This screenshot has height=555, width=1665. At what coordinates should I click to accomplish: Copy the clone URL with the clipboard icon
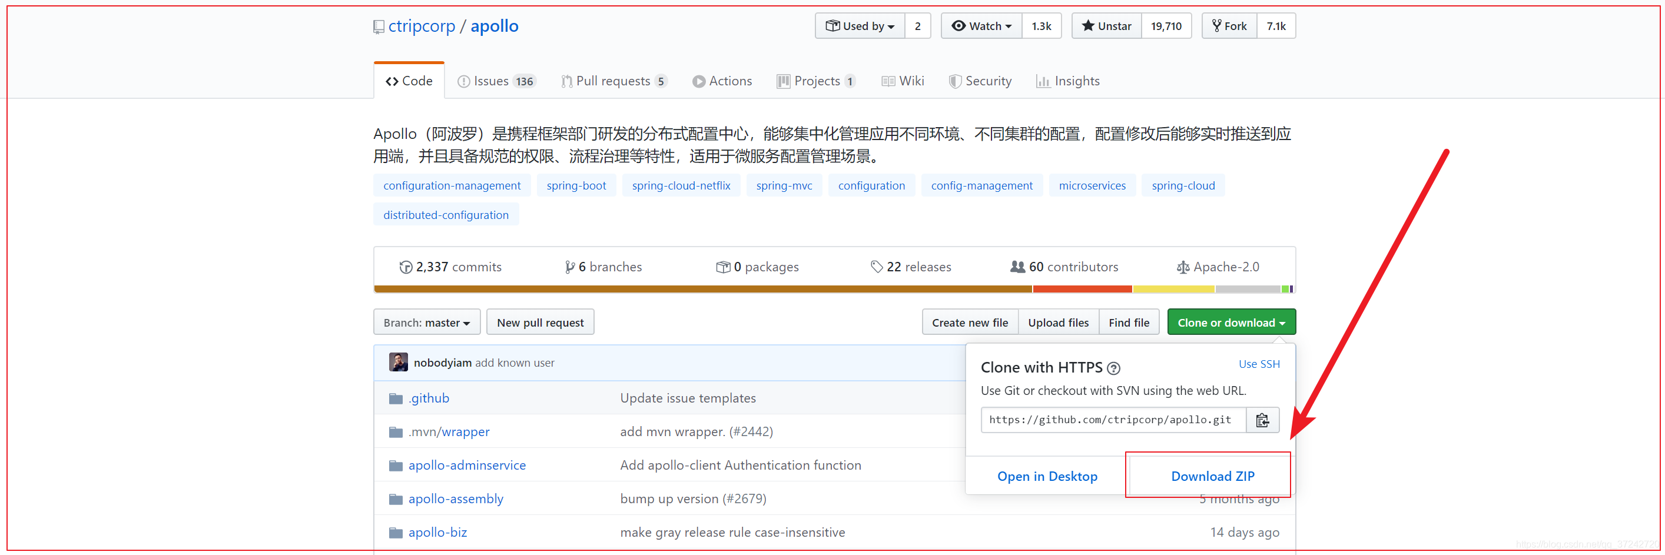pos(1262,420)
